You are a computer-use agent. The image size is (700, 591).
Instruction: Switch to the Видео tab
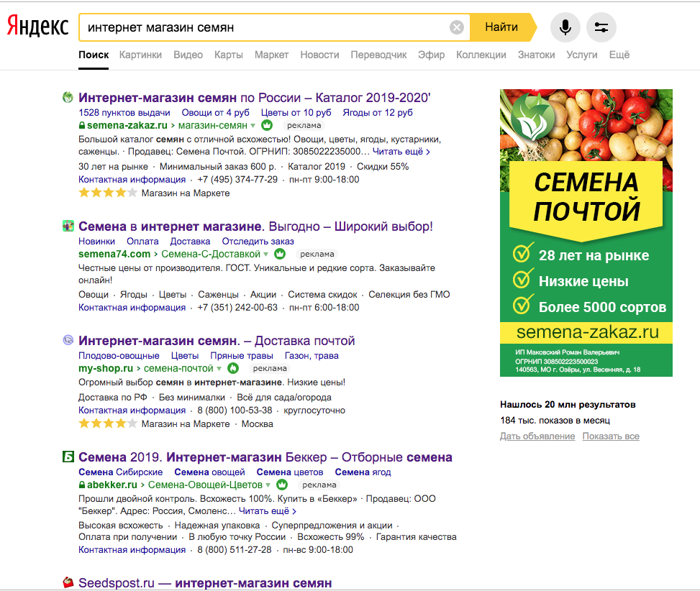tap(188, 55)
